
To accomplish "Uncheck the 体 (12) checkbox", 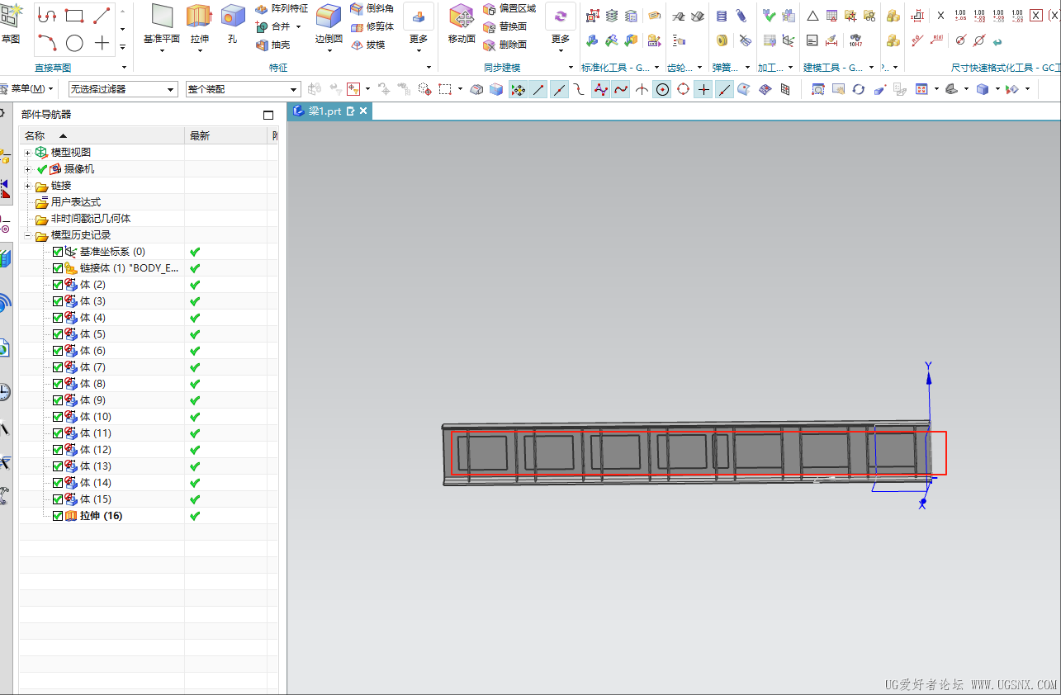I will pyautogui.click(x=58, y=450).
